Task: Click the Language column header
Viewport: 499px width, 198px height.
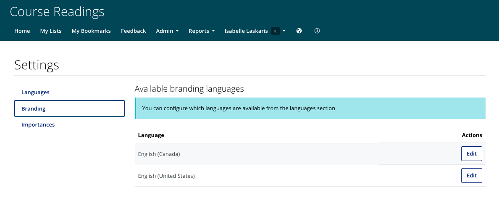Action: (x=151, y=135)
